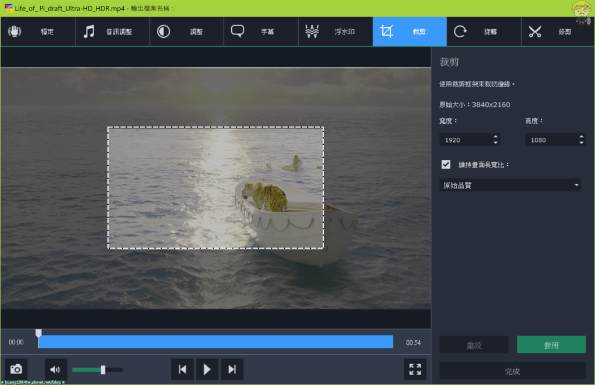The height and width of the screenshot is (385, 595).
Task: Click the 00:54 duration label
Action: coord(413,343)
